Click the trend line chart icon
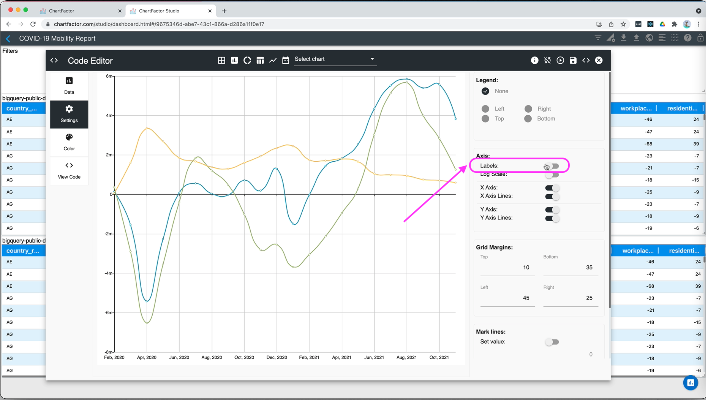This screenshot has height=400, width=706. click(x=273, y=60)
